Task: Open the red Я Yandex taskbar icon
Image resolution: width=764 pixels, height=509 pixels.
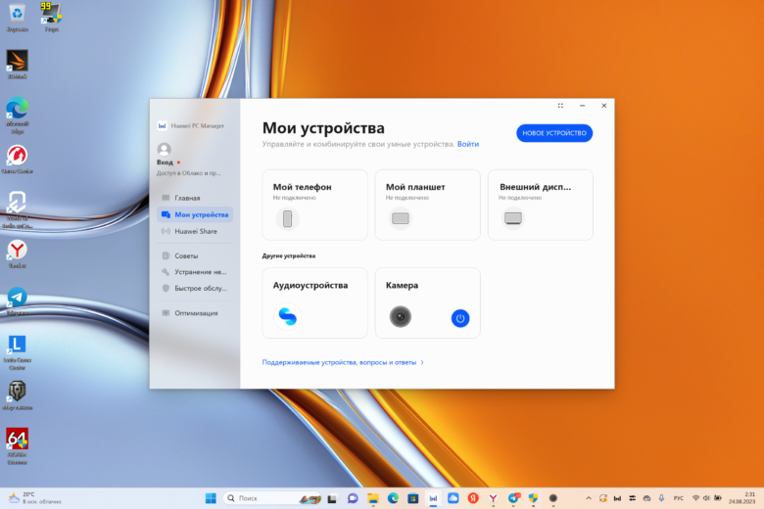Action: coord(473,498)
